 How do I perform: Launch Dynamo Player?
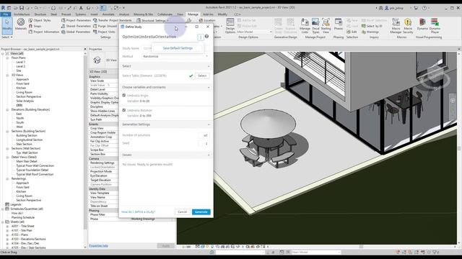coord(435,26)
